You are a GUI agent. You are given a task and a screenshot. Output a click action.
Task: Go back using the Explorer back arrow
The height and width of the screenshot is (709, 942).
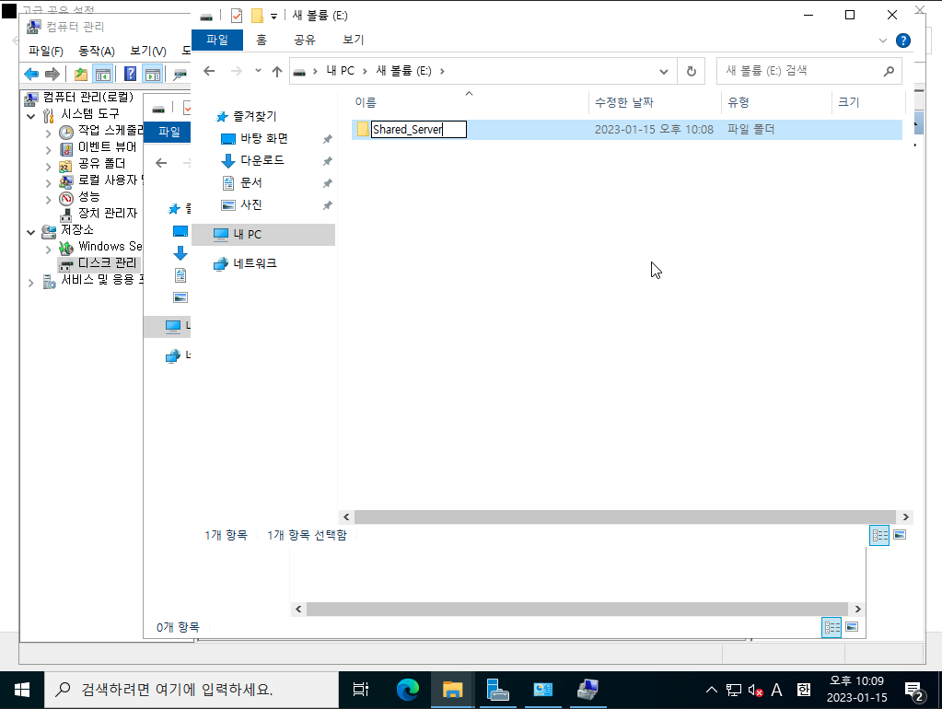coord(209,71)
